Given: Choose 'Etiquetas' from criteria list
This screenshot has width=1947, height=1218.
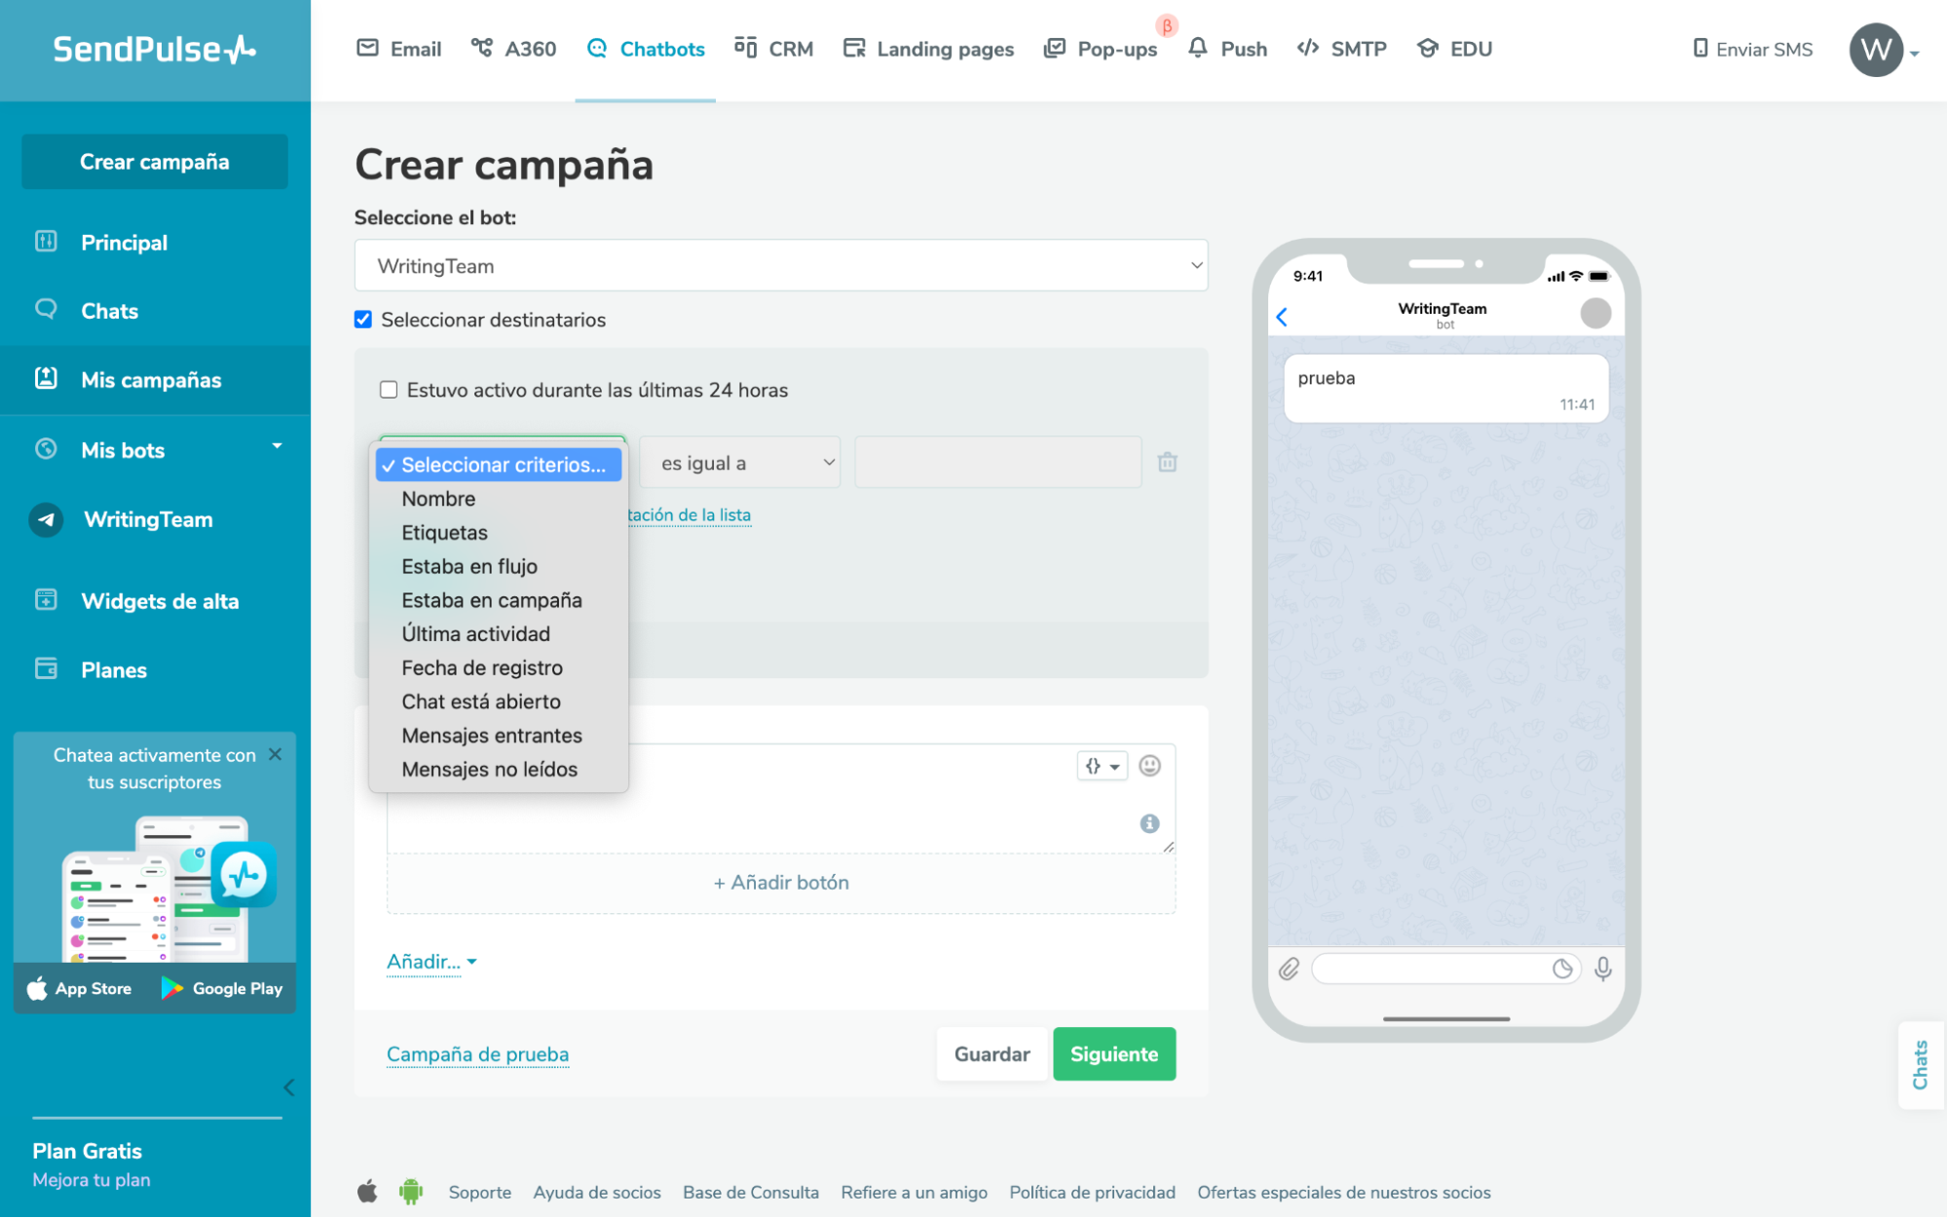Looking at the screenshot, I should [444, 532].
